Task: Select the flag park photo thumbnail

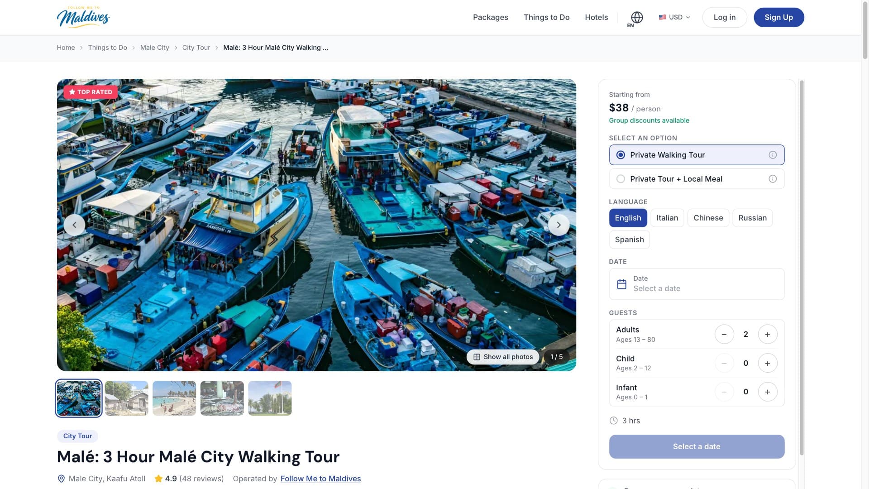Action: (270, 398)
